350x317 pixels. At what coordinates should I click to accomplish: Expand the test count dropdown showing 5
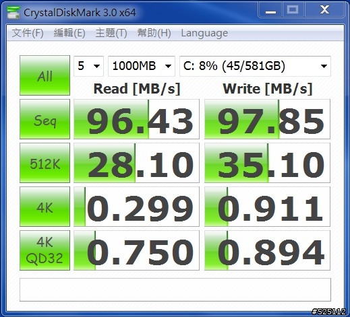(x=88, y=66)
